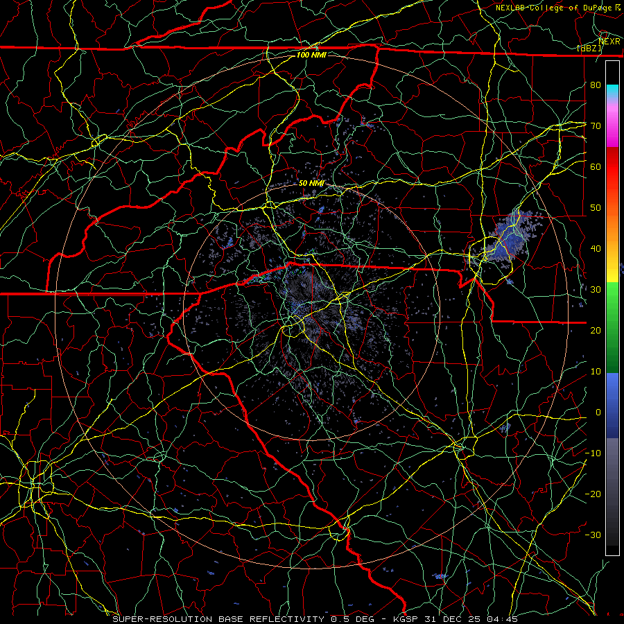624x624 pixels.
Task: Click the '30' dBZ scale value
Action: (596, 289)
